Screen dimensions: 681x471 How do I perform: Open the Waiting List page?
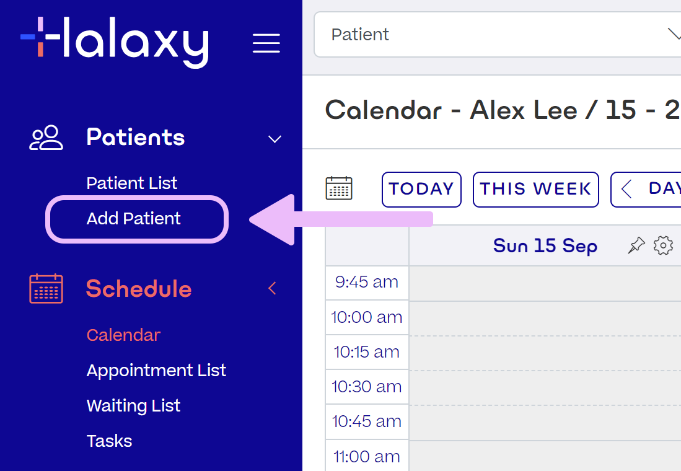pos(133,406)
